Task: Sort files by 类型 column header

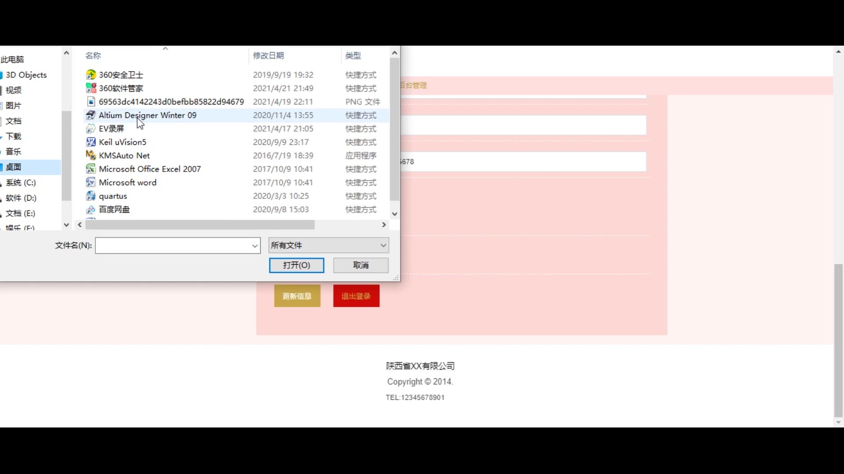Action: click(353, 56)
